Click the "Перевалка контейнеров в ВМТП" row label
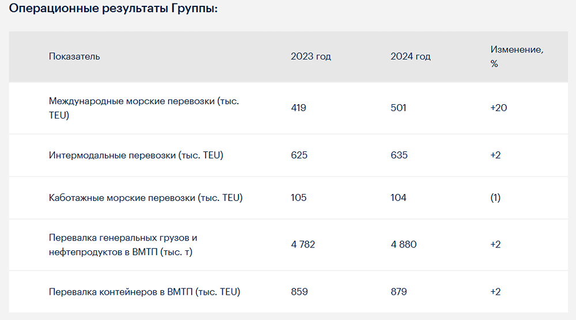Image resolution: width=576 pixels, height=320 pixels. [x=145, y=292]
